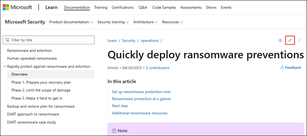Click the plus Add to collection icon
This screenshot has width=307, height=136.
coord(280,41)
